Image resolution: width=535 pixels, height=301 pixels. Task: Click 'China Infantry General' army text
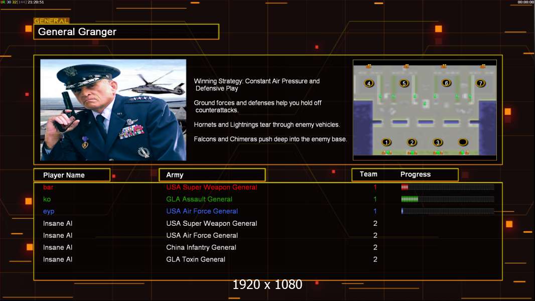point(201,247)
